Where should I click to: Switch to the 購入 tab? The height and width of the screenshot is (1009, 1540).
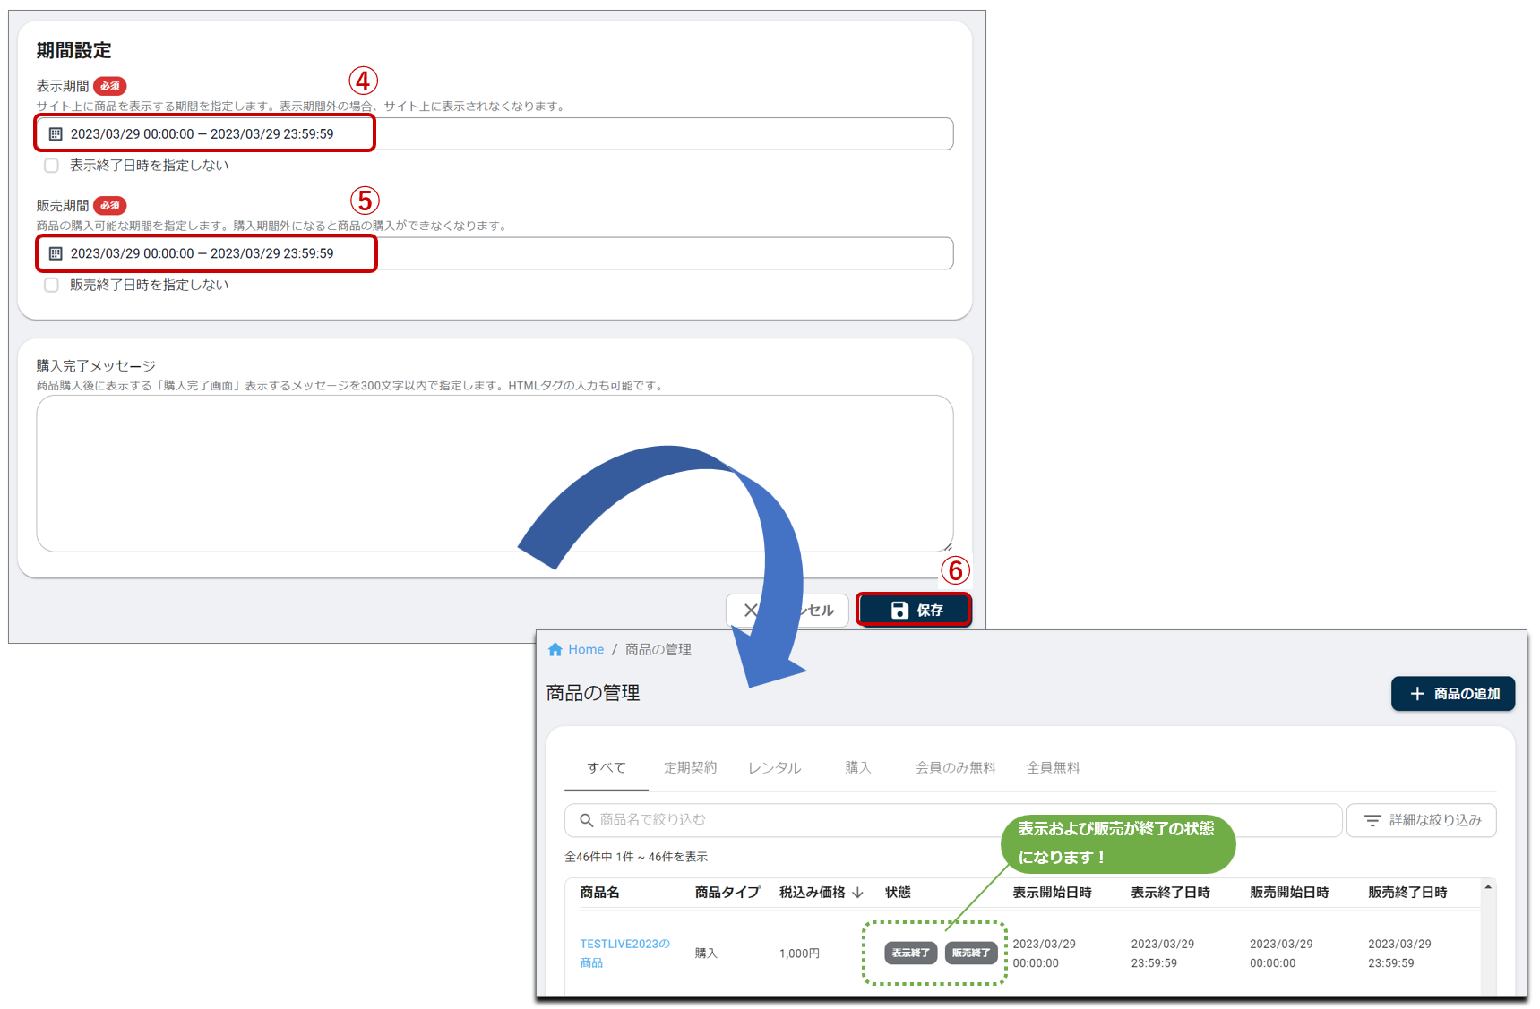857,768
